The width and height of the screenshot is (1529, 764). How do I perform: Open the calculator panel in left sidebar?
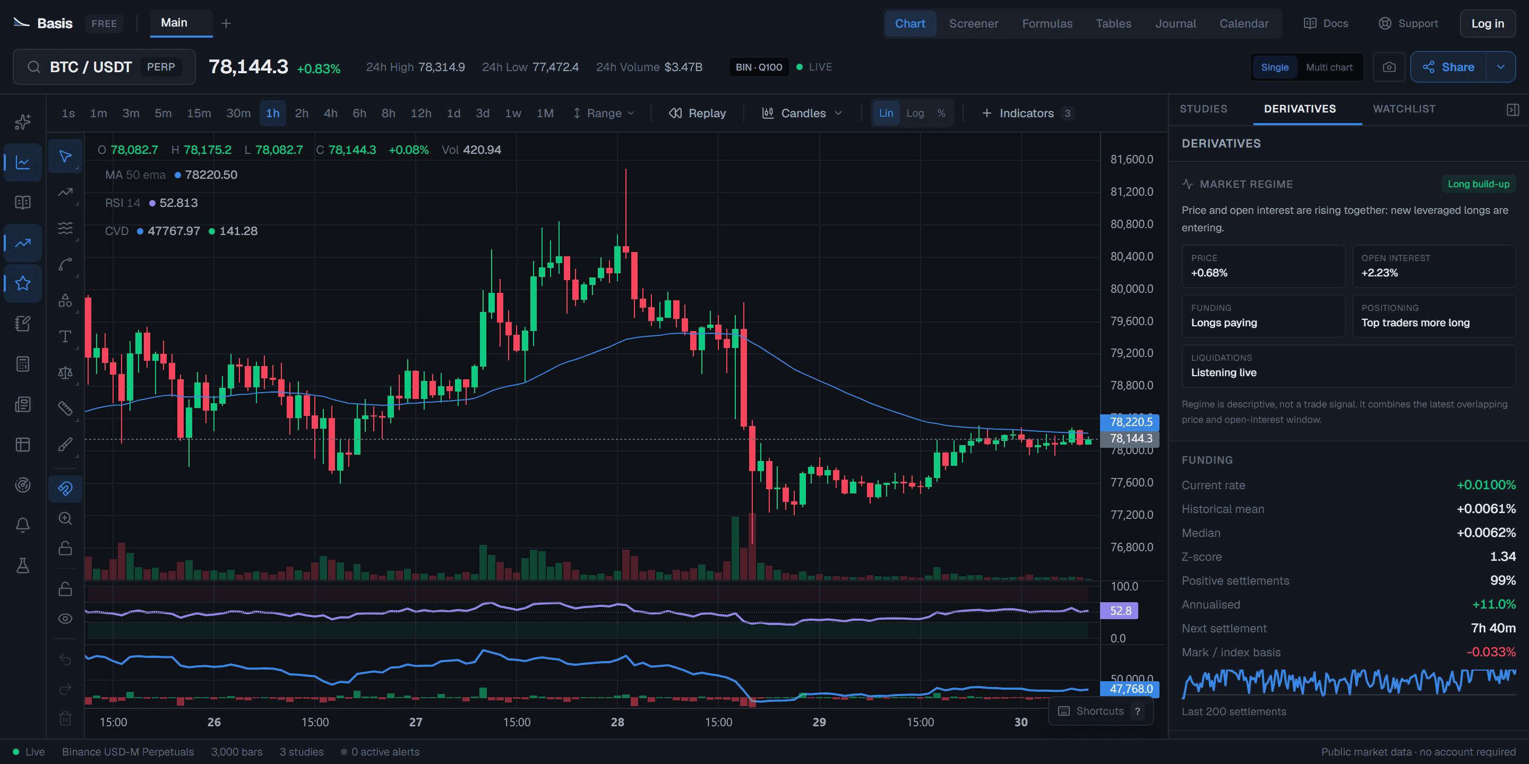(x=22, y=363)
